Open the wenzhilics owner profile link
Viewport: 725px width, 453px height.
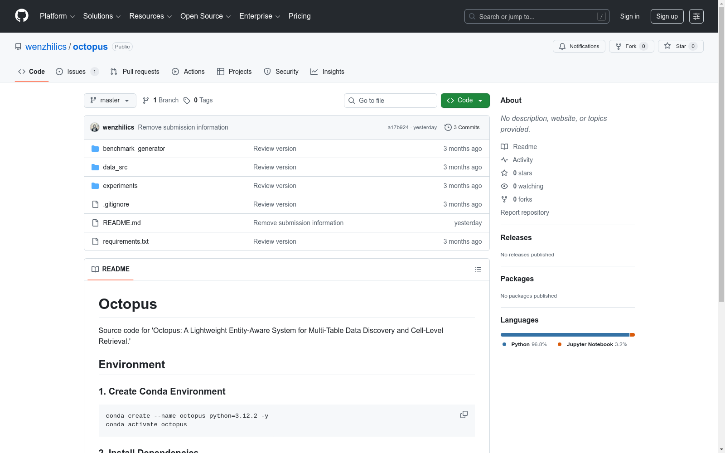[x=46, y=47]
